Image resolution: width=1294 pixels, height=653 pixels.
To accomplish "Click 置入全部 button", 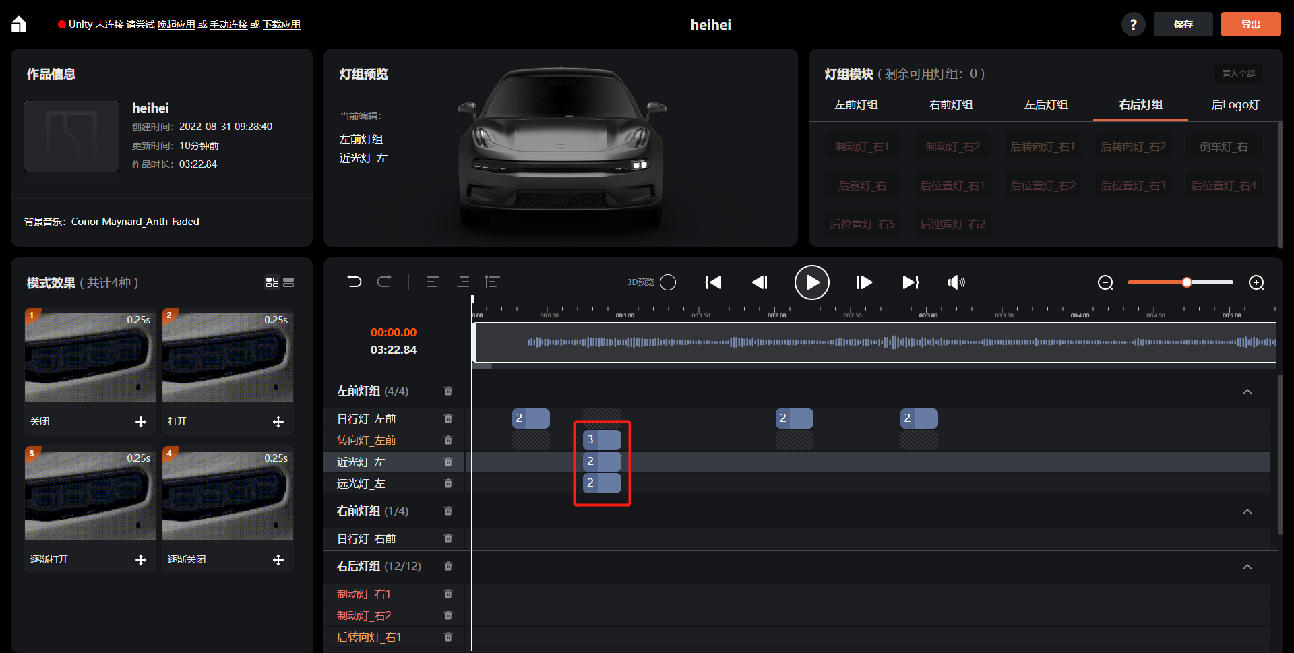I will click(x=1239, y=73).
